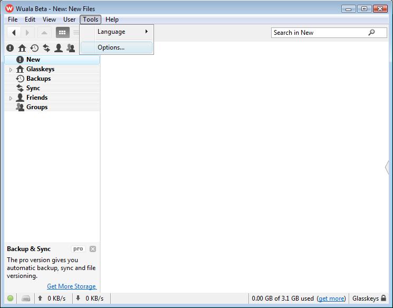Click the groups shortcut icon
393x308 pixels.
click(x=71, y=48)
